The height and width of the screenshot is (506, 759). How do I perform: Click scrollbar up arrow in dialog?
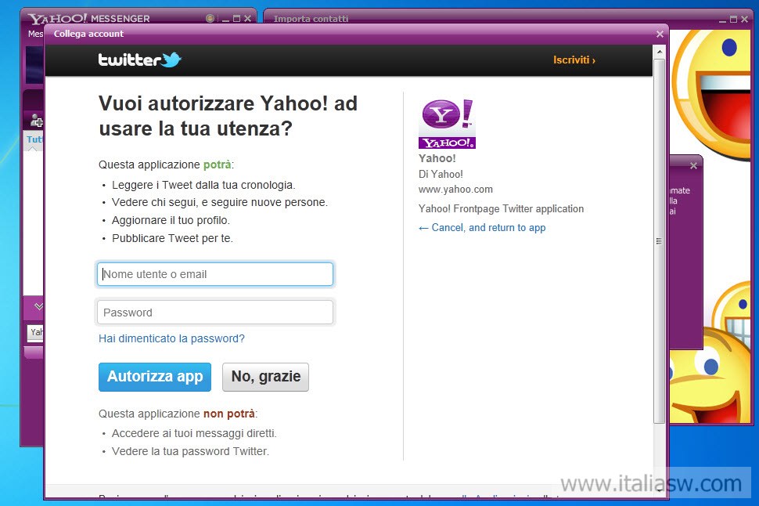[x=659, y=52]
